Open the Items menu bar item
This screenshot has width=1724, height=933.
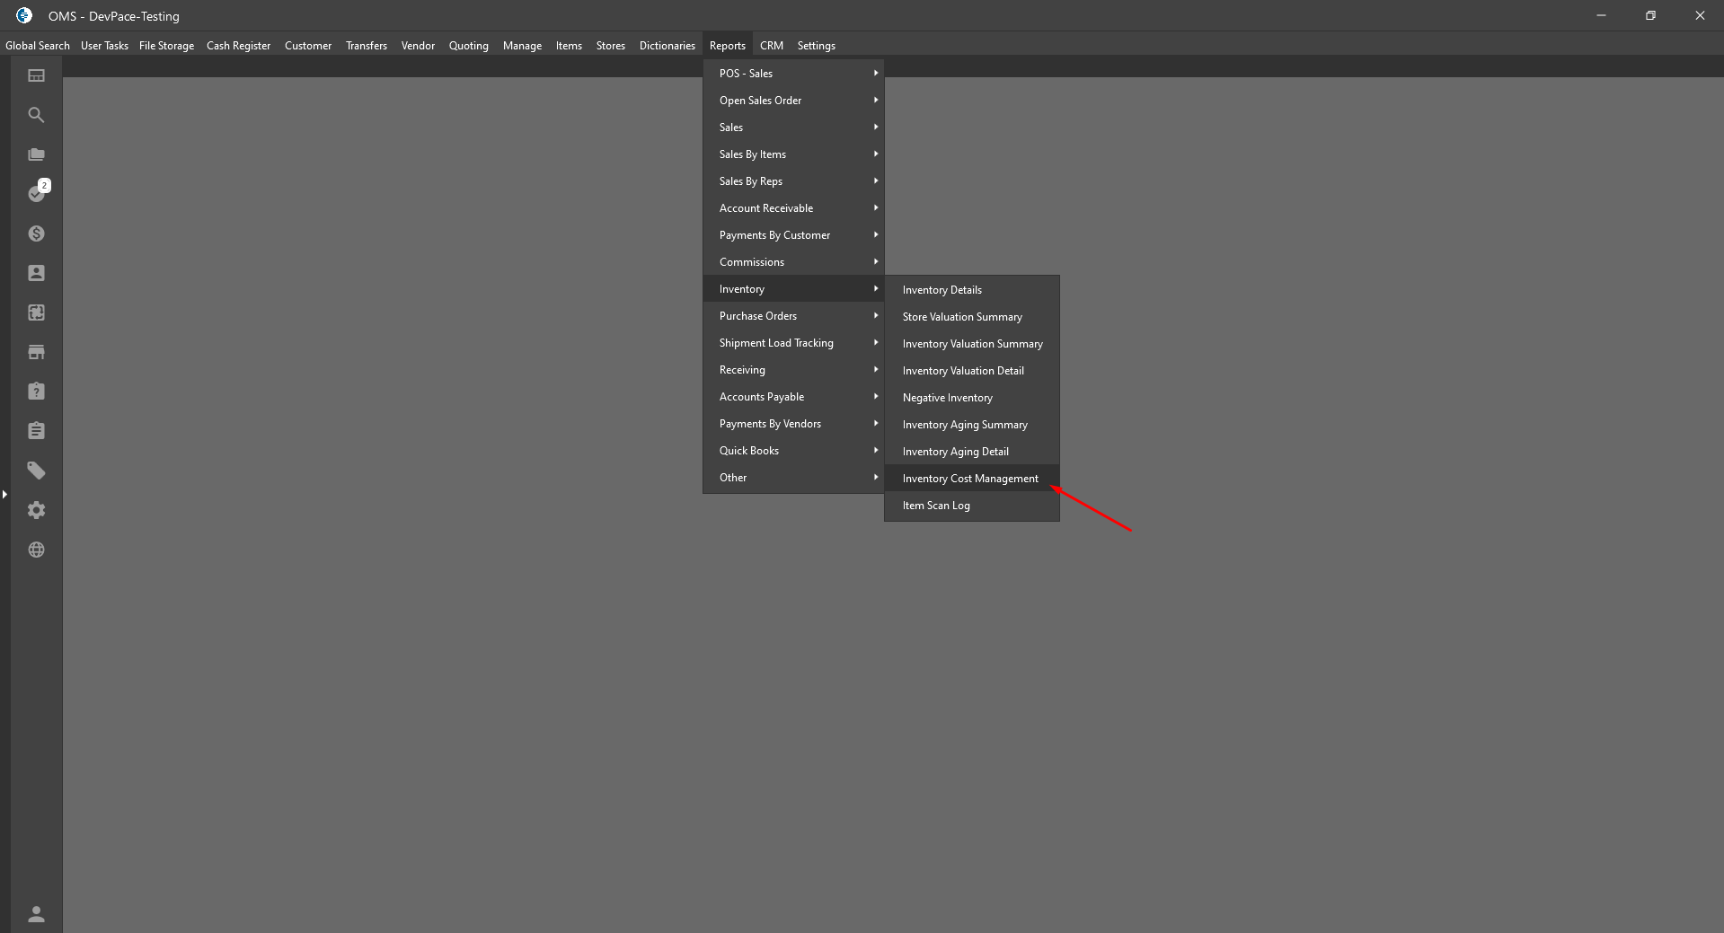[569, 46]
